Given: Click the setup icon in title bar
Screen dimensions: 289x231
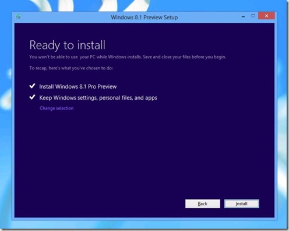Looking at the screenshot, I should point(18,16).
